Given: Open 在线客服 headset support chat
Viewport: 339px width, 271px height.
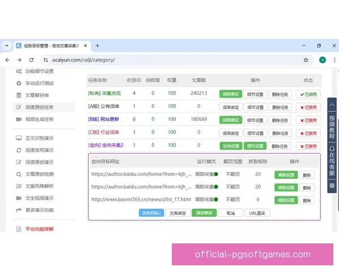Looking at the screenshot, I should coord(332,160).
